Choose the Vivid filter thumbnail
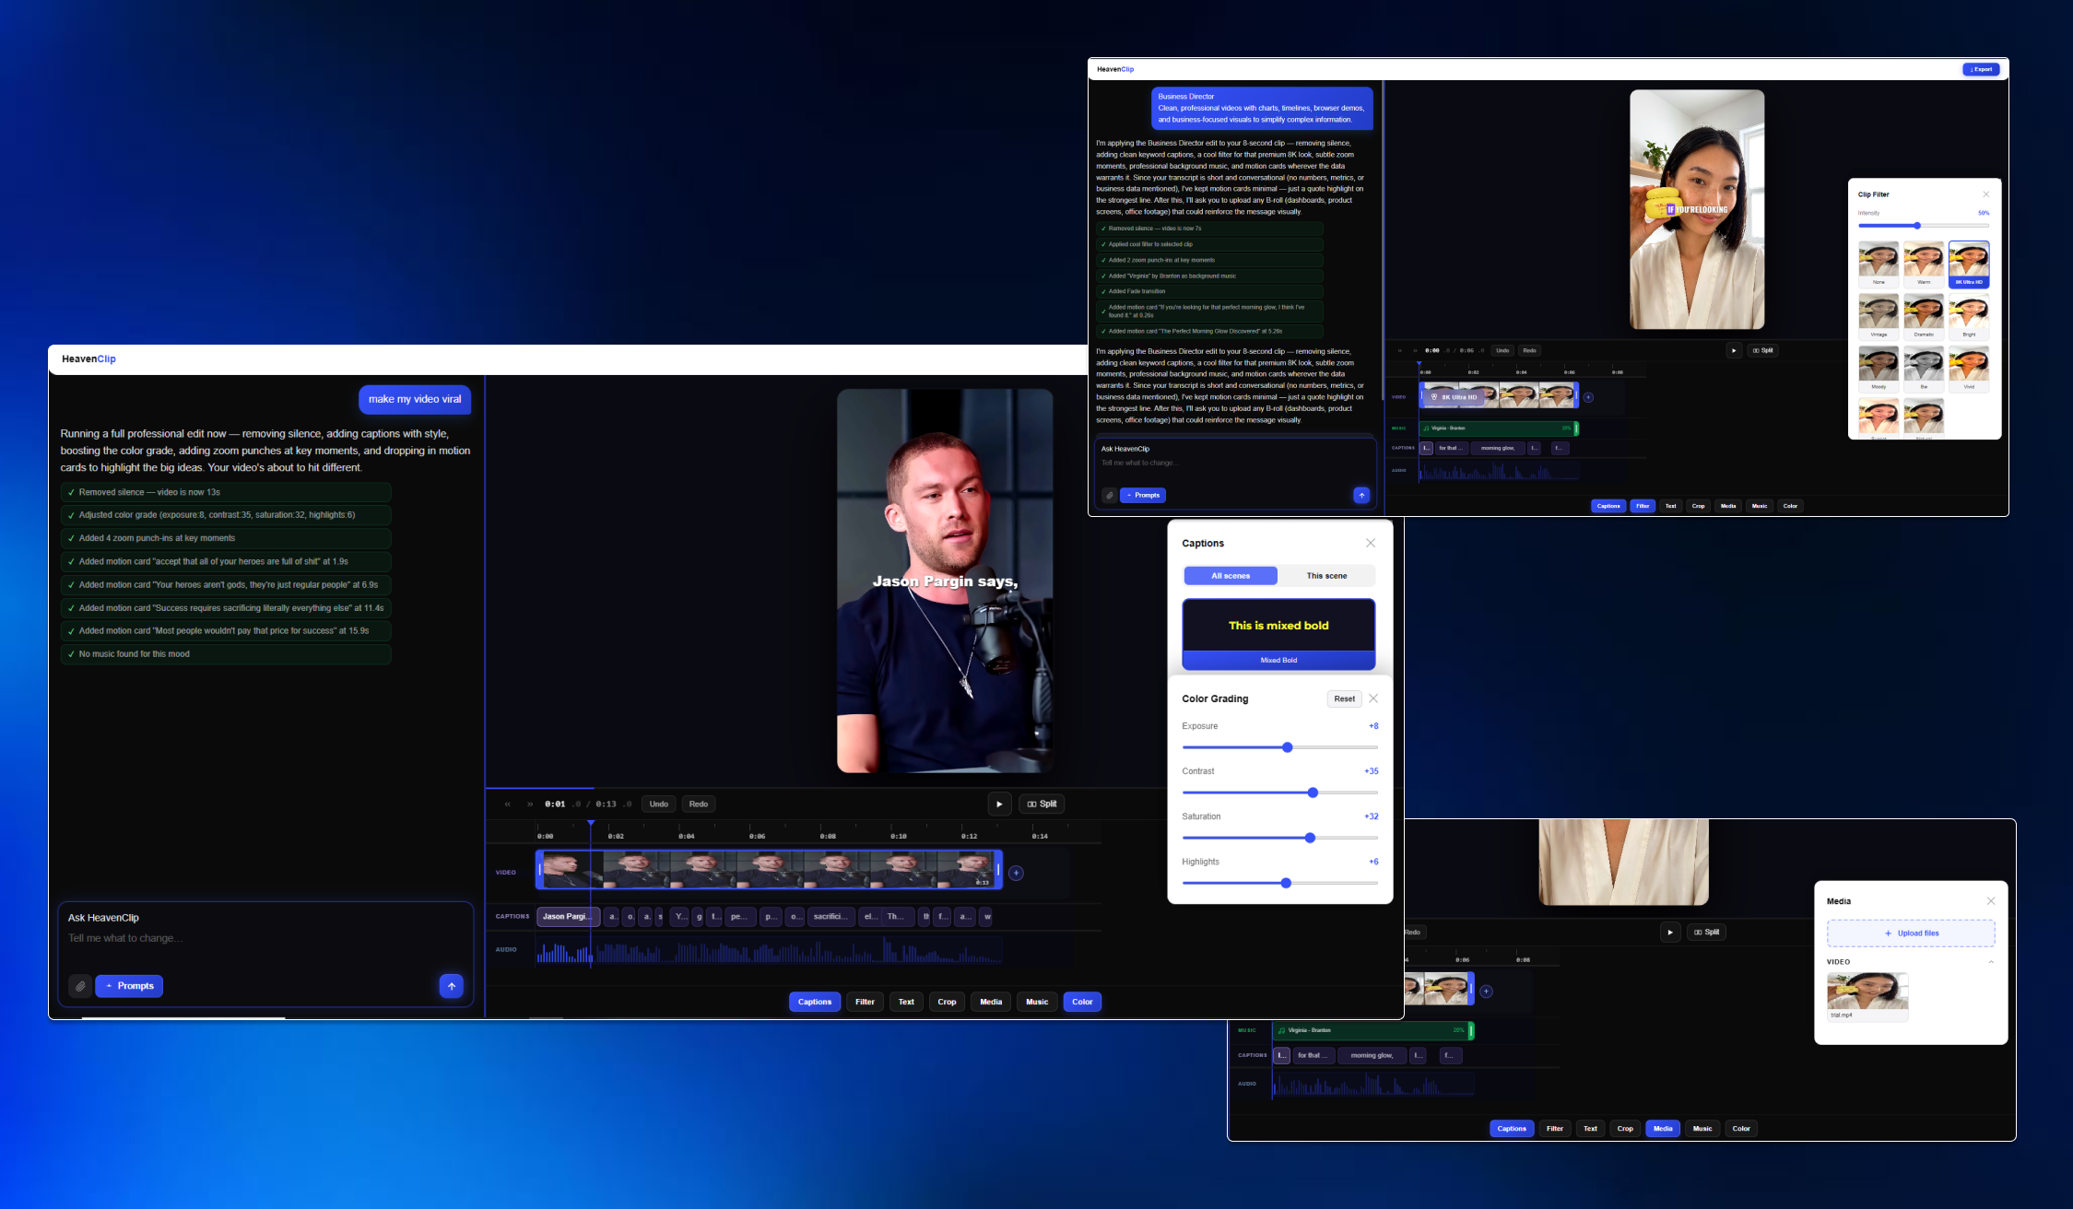This screenshot has width=2073, height=1209. click(x=1969, y=369)
